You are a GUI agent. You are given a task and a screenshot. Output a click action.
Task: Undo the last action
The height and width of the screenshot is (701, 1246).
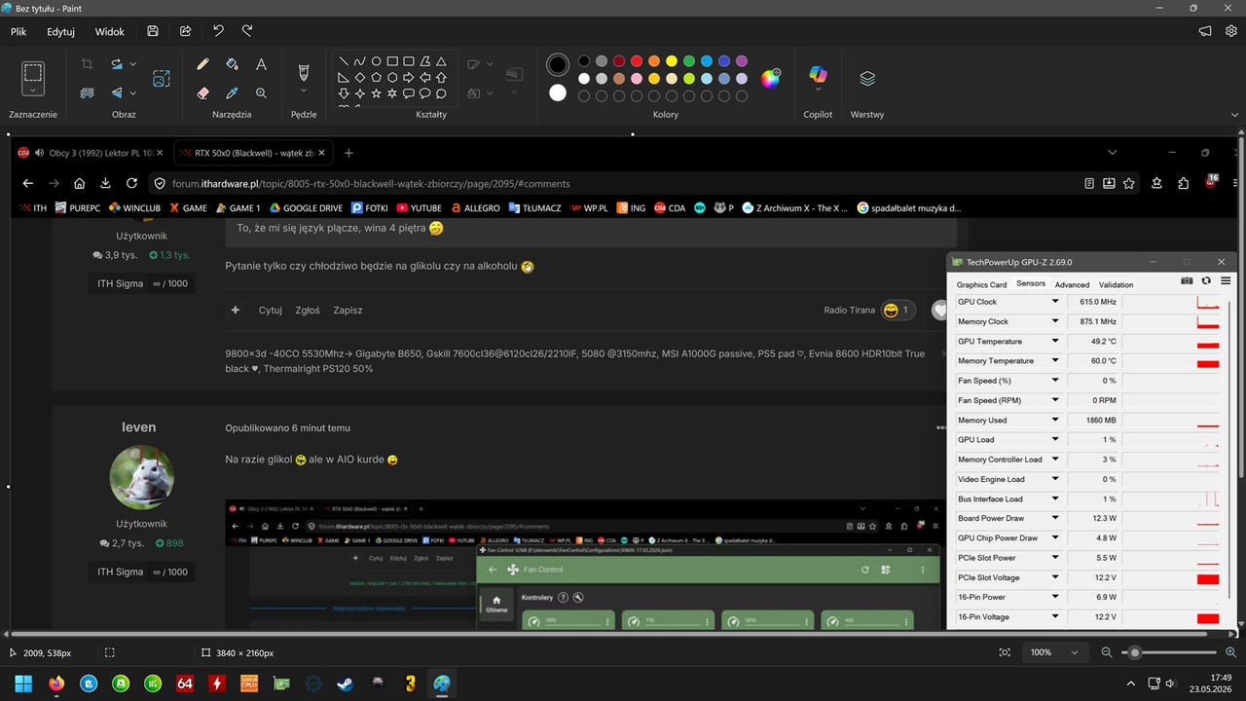point(218,31)
